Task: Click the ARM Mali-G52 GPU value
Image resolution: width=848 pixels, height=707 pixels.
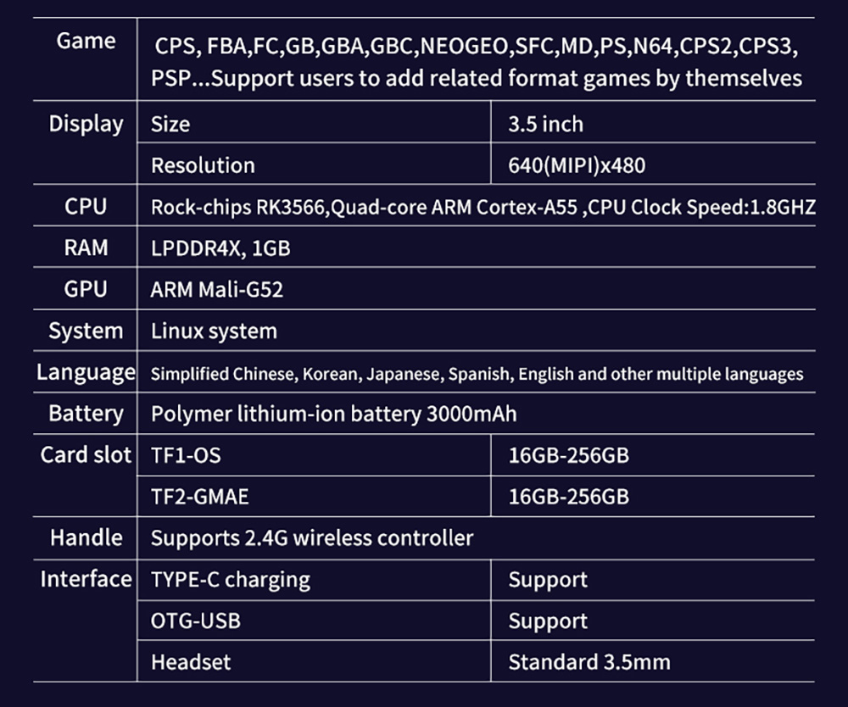Action: click(x=216, y=290)
